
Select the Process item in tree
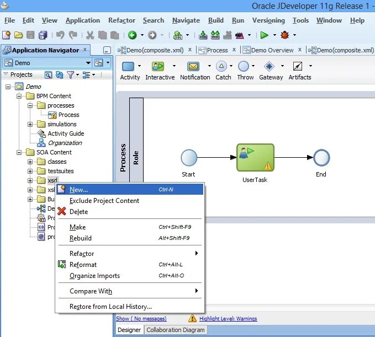[x=68, y=115]
